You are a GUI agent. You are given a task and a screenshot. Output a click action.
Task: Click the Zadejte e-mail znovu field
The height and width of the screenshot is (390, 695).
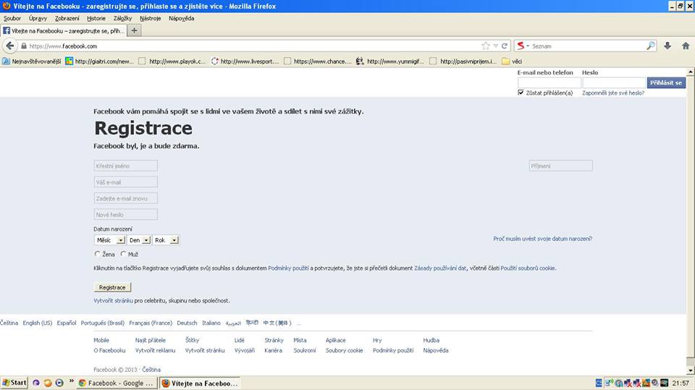pos(125,198)
